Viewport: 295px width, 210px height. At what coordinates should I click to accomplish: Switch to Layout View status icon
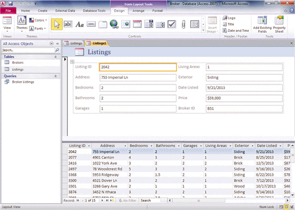(x=286, y=207)
